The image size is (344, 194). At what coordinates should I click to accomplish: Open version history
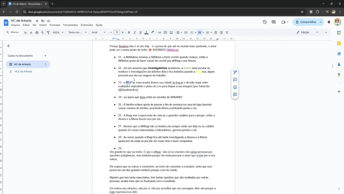[x=265, y=22]
